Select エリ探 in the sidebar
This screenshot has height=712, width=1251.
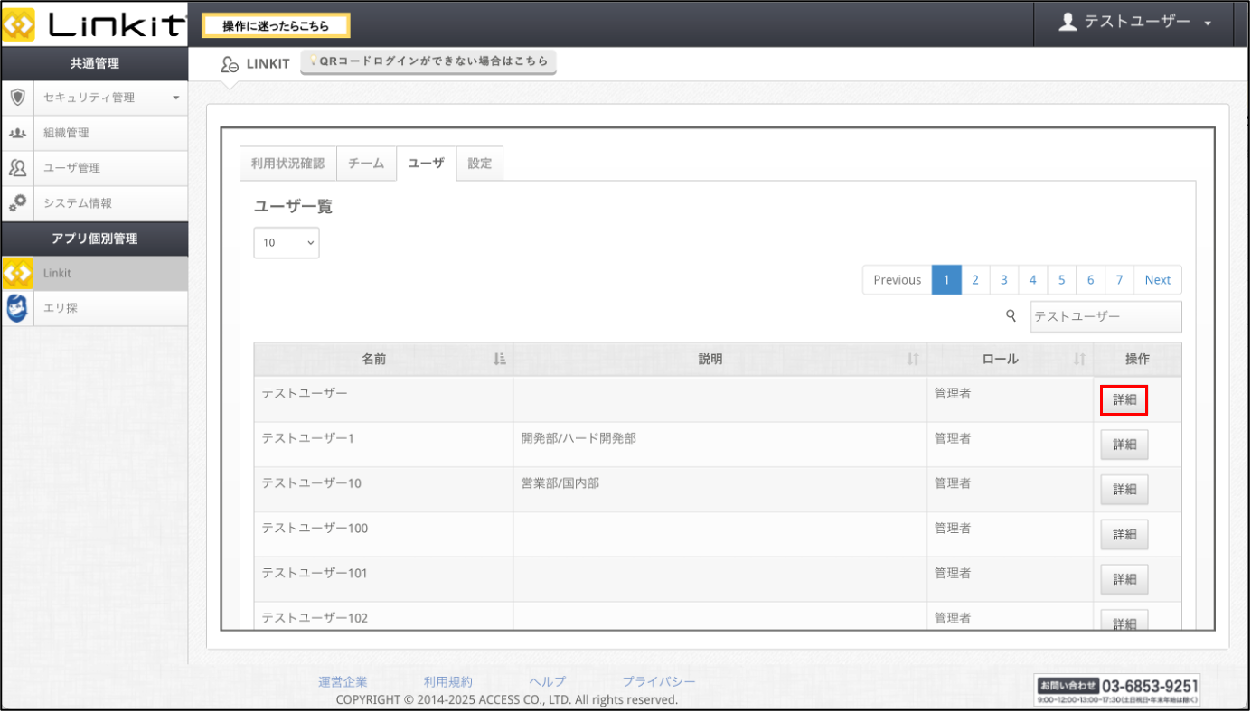pyautogui.click(x=94, y=308)
